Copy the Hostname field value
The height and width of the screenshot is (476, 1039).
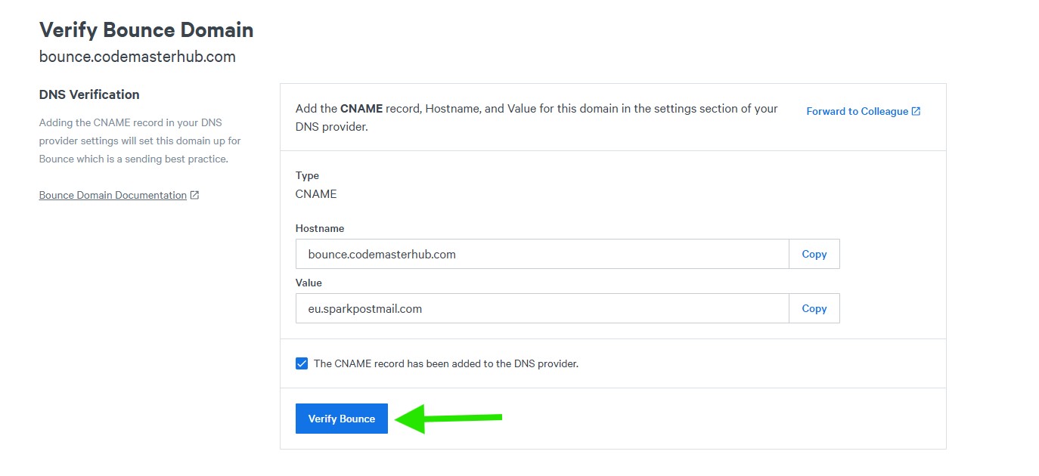pyautogui.click(x=814, y=254)
